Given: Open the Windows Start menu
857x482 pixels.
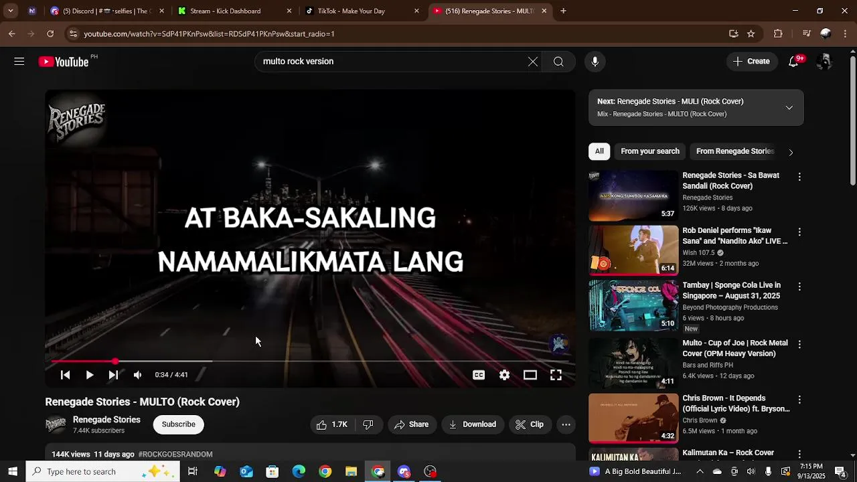Looking at the screenshot, I should 13,471.
